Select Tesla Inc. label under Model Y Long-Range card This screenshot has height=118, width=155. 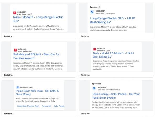coord(8,36)
